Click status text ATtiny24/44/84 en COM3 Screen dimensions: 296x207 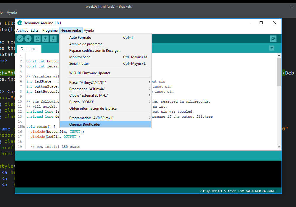[238, 191]
